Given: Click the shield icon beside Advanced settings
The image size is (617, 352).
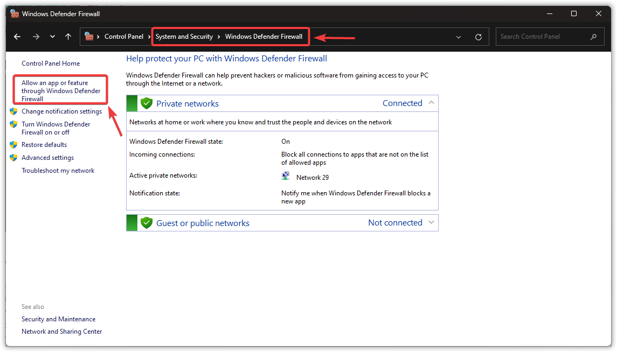Looking at the screenshot, I should pyautogui.click(x=14, y=157).
